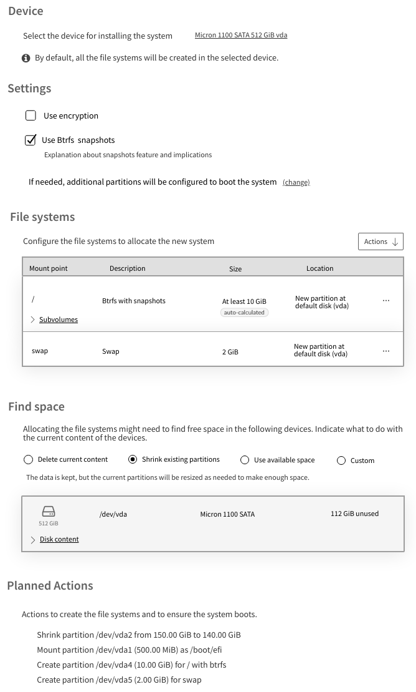
Task: Click the hard disk drive icon for /dev/vda
Action: 49,511
